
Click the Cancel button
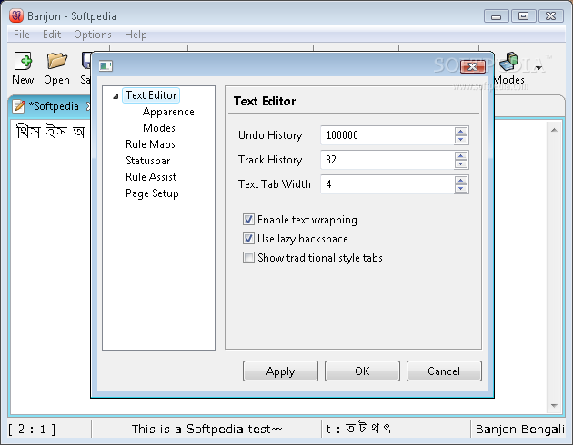(x=444, y=371)
